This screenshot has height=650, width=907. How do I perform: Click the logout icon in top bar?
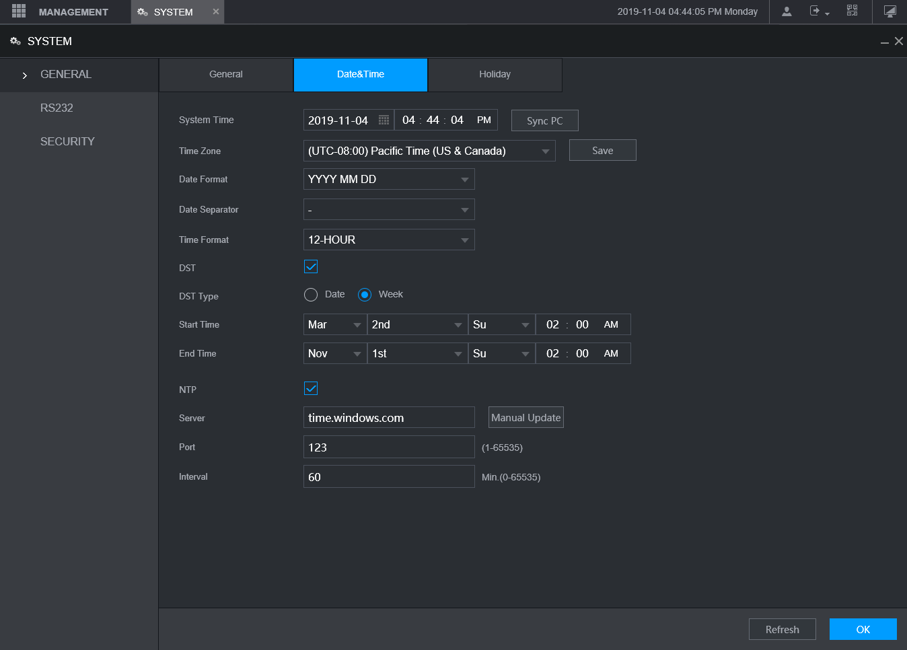815,11
